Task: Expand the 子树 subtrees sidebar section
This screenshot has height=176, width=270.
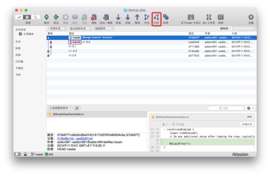Action: click(x=18, y=75)
